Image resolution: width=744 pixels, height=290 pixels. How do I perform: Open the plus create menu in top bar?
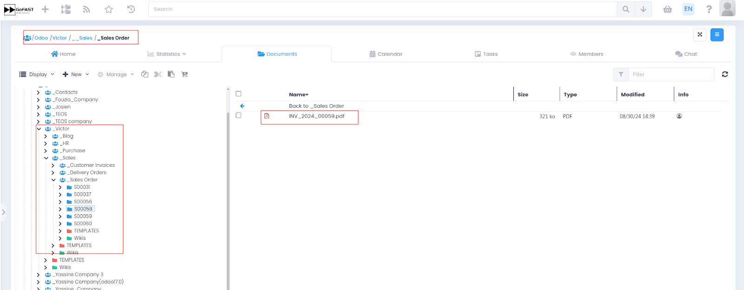pos(45,9)
